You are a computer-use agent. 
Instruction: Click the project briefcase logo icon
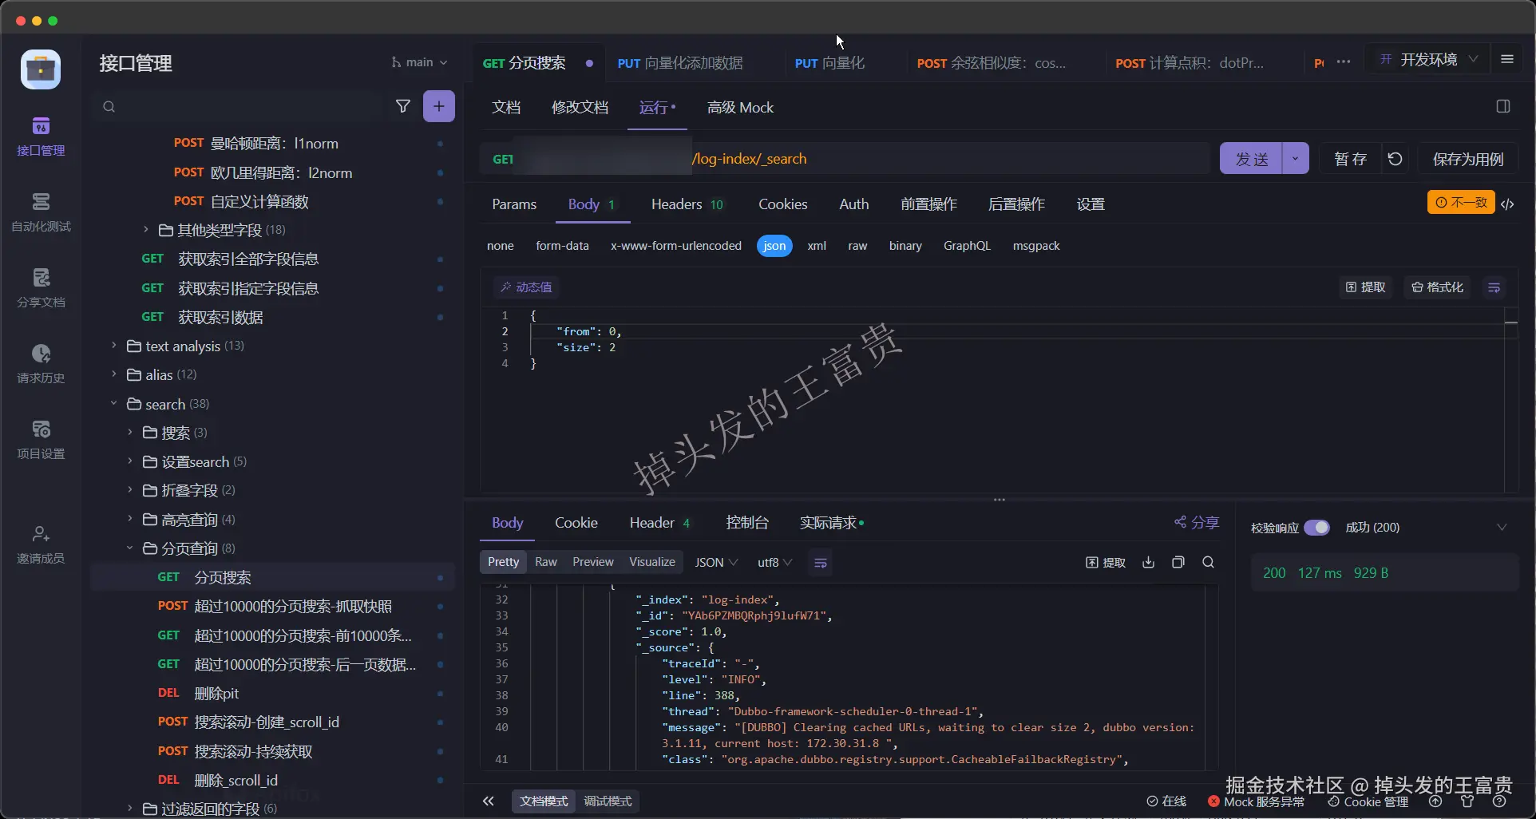(41, 69)
